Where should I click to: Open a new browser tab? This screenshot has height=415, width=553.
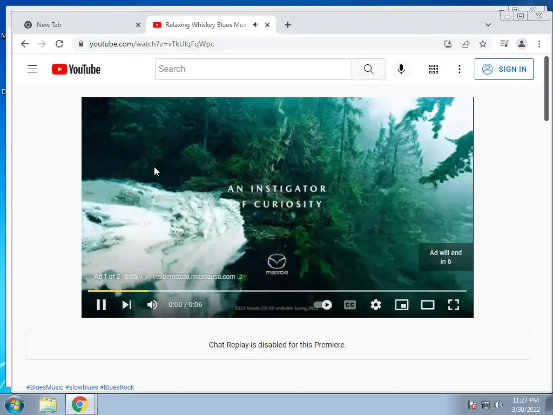pos(288,25)
